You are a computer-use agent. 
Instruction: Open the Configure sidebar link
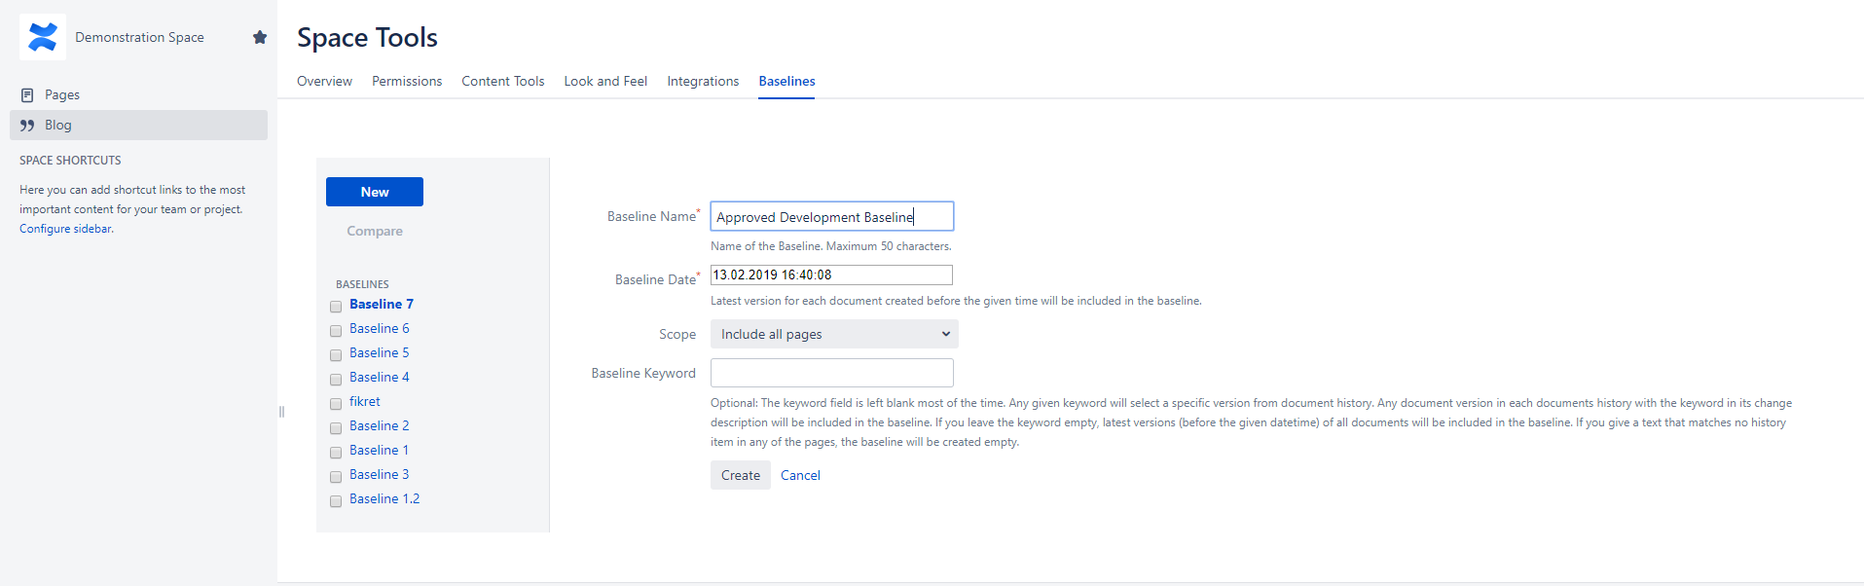coord(66,229)
